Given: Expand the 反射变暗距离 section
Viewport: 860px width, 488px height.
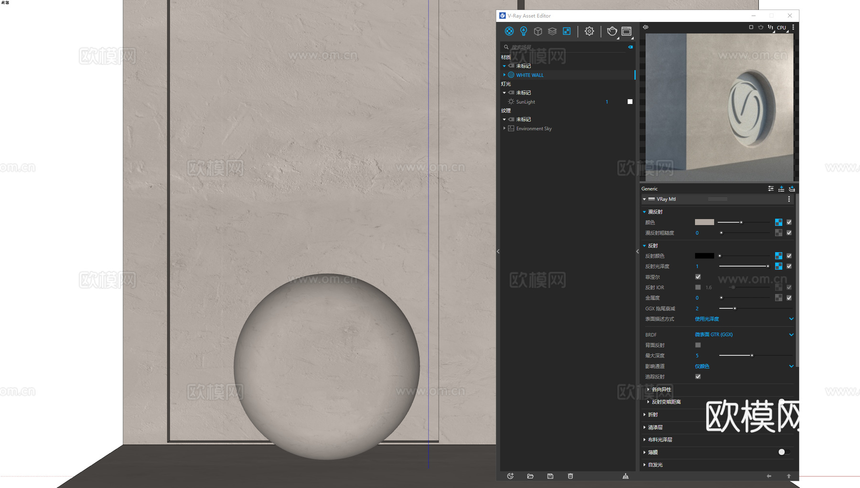Looking at the screenshot, I should [x=648, y=402].
